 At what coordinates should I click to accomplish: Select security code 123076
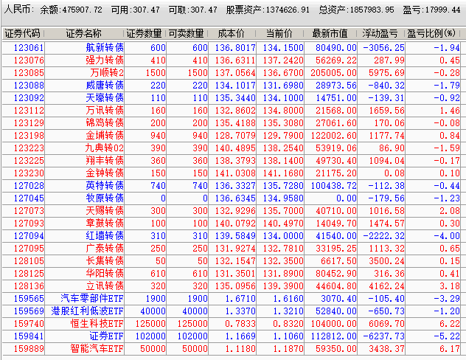pos(29,60)
